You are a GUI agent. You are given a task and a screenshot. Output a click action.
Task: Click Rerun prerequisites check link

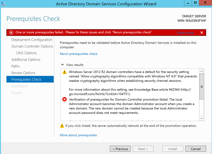point(79,54)
